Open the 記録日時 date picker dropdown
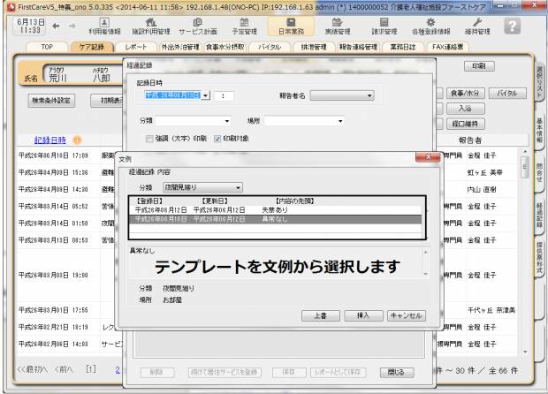548x394 pixels. point(206,95)
